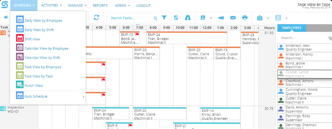Click EMP-14 Kilroy, Brian block
332x129 pixels.
pyautogui.click(x=220, y=114)
